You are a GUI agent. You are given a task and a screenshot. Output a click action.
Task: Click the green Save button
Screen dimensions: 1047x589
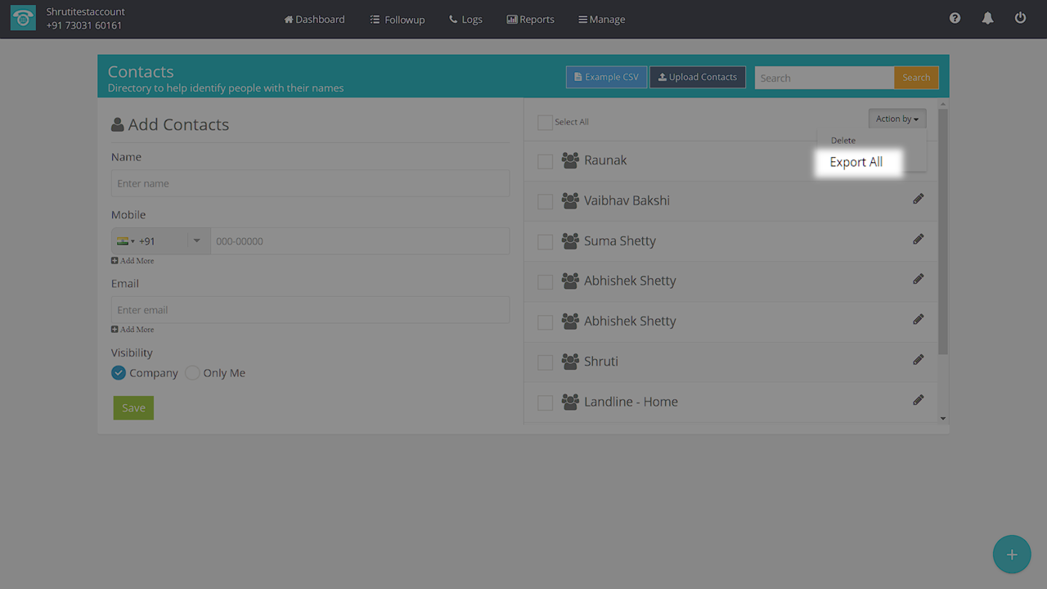click(x=133, y=408)
